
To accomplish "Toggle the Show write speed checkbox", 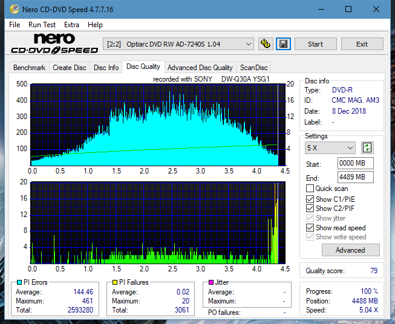I will coord(310,237).
